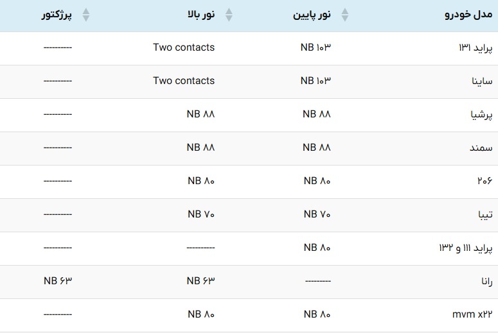The image size is (498, 333).
Task: Click Two contacts in پراید ۱۳۱ row
Action: coord(184,47)
